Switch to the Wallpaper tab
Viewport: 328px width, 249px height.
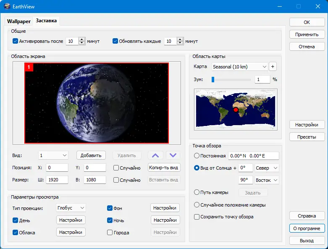[x=19, y=21]
